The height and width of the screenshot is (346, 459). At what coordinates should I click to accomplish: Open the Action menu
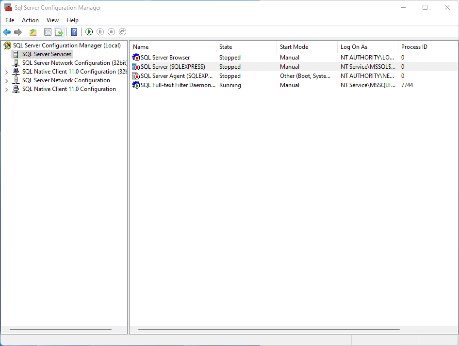30,20
